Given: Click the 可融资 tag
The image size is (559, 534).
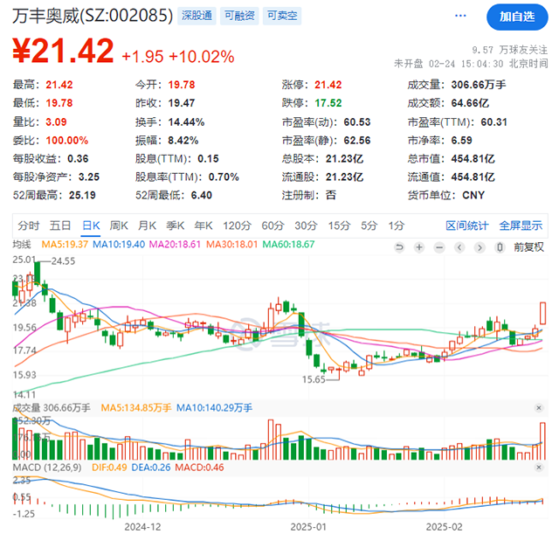Looking at the screenshot, I should [239, 16].
